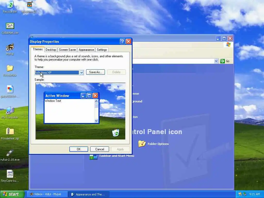Image resolution: width=264 pixels, height=198 pixels.
Task: Click the Apply button
Action: pos(120,149)
